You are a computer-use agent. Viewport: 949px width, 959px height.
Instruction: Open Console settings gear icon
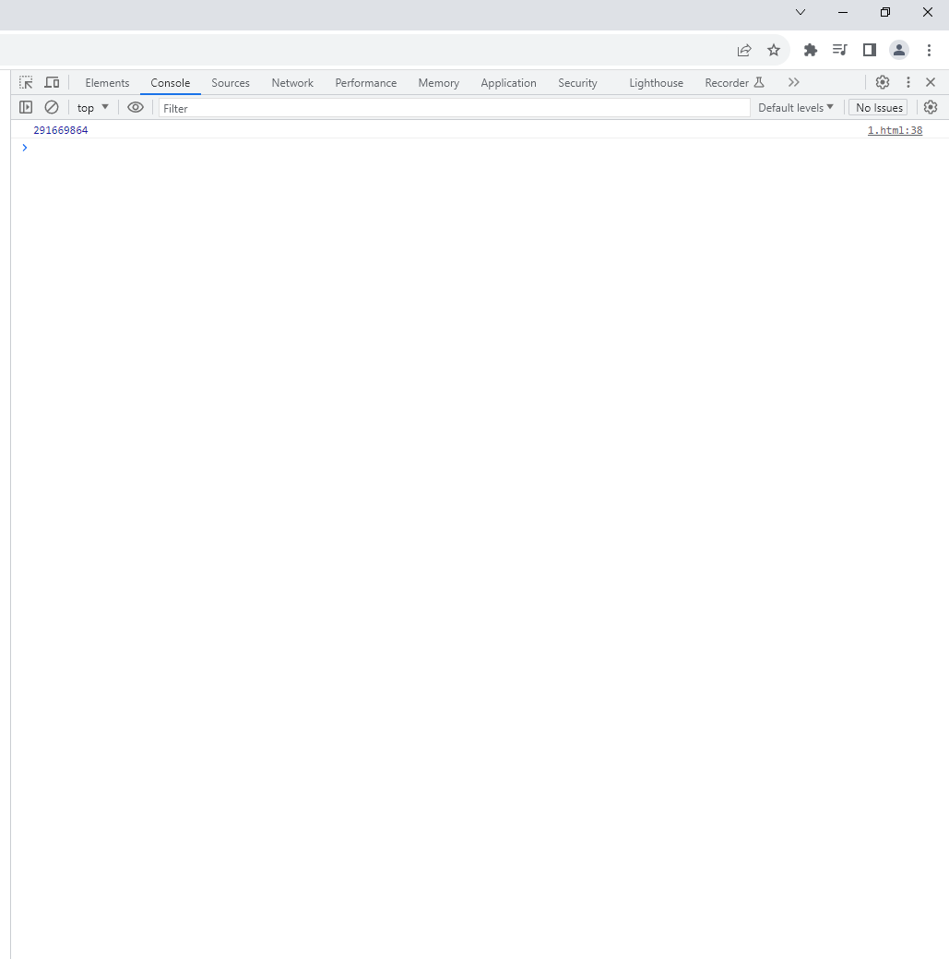(931, 107)
